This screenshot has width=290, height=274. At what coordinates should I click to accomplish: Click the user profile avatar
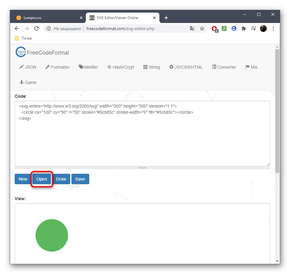coord(263,29)
